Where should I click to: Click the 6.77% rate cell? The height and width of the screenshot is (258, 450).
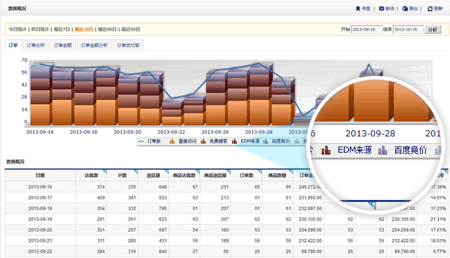[x=440, y=251]
